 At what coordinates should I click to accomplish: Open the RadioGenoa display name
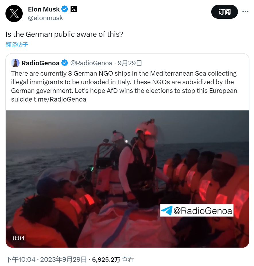40,63
